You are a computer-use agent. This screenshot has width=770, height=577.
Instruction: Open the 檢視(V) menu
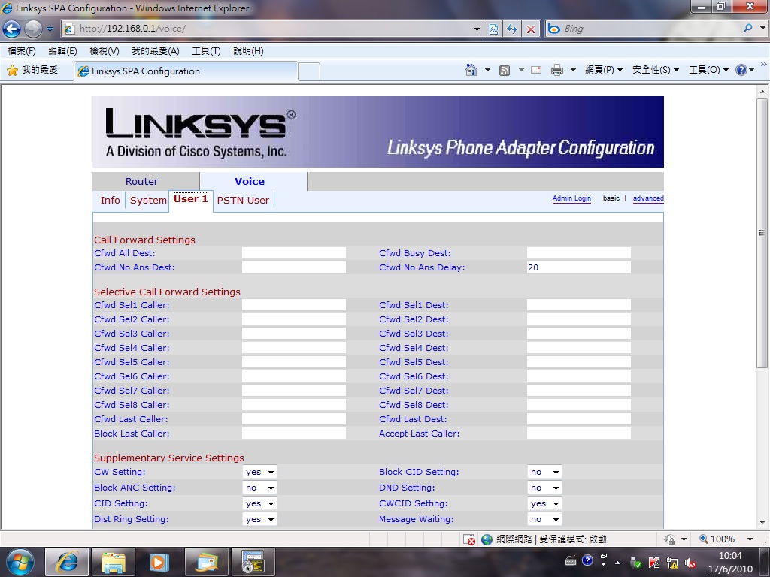104,51
